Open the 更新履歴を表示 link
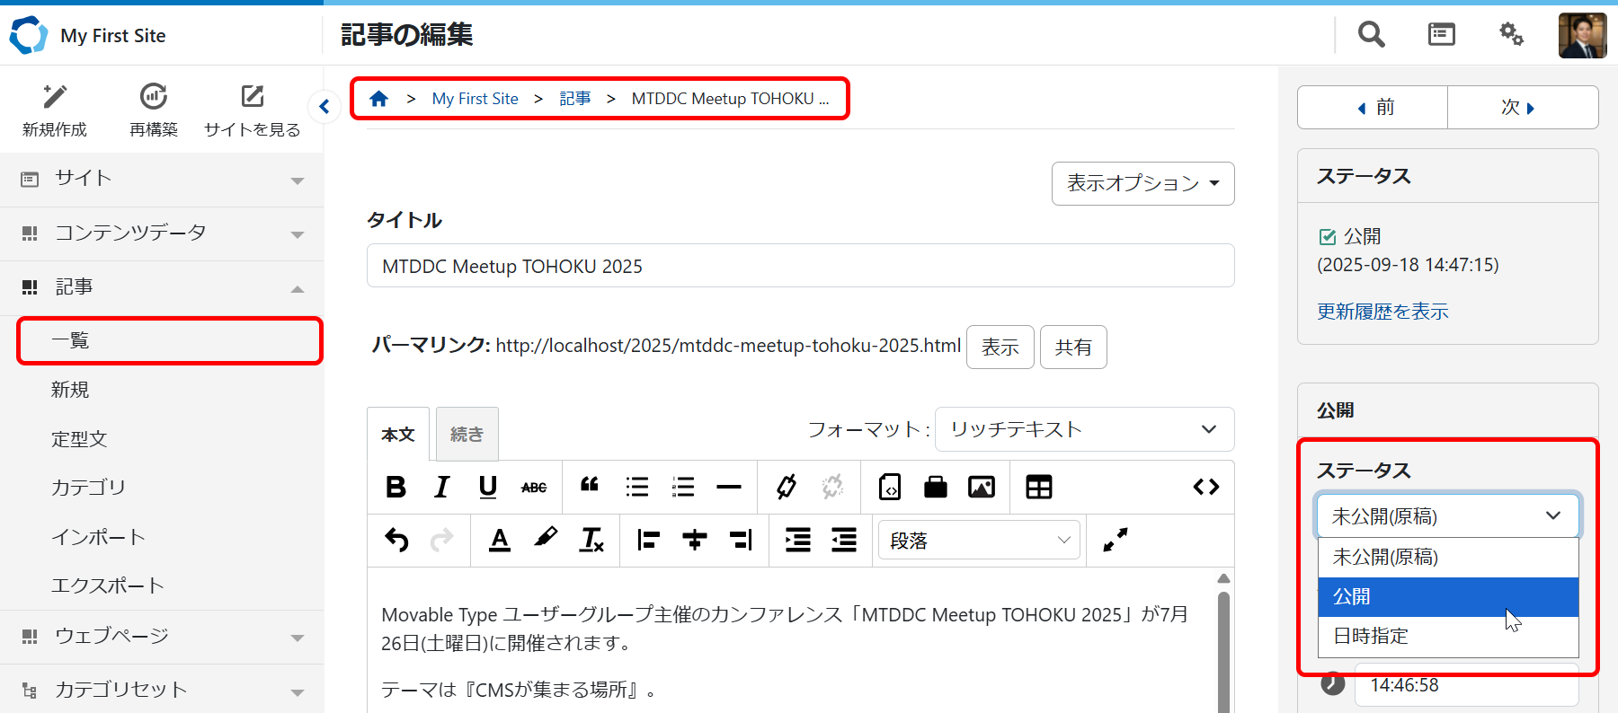This screenshot has height=713, width=1618. point(1382,312)
